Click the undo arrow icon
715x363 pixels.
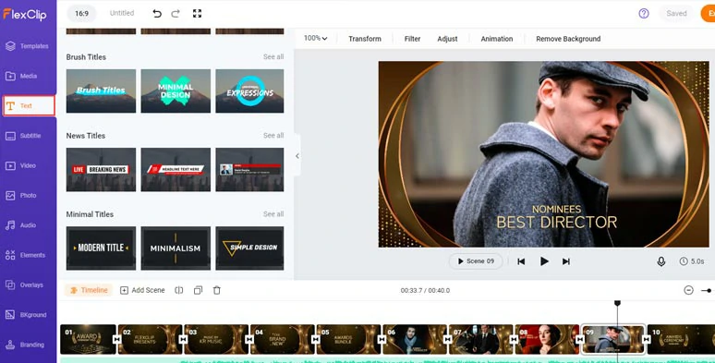[157, 14]
